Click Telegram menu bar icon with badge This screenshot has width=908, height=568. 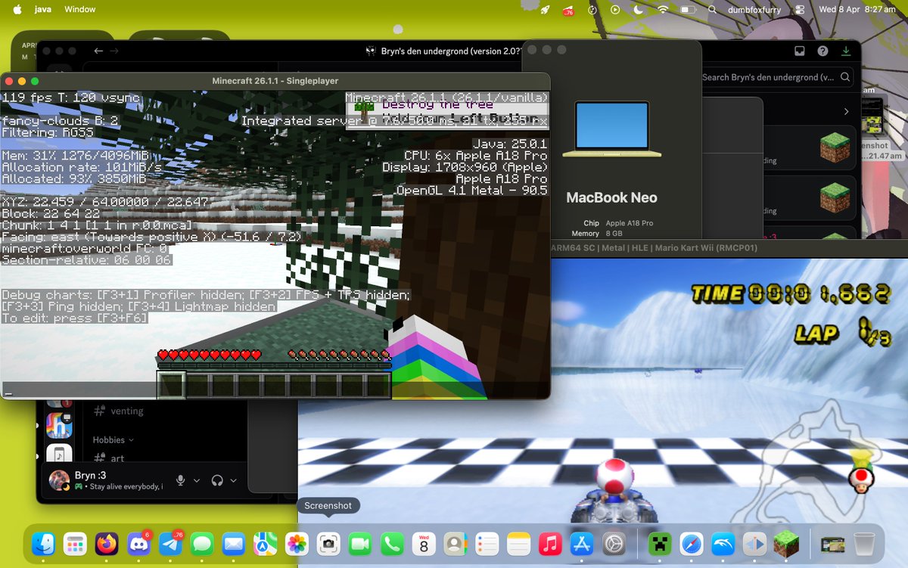(567, 10)
